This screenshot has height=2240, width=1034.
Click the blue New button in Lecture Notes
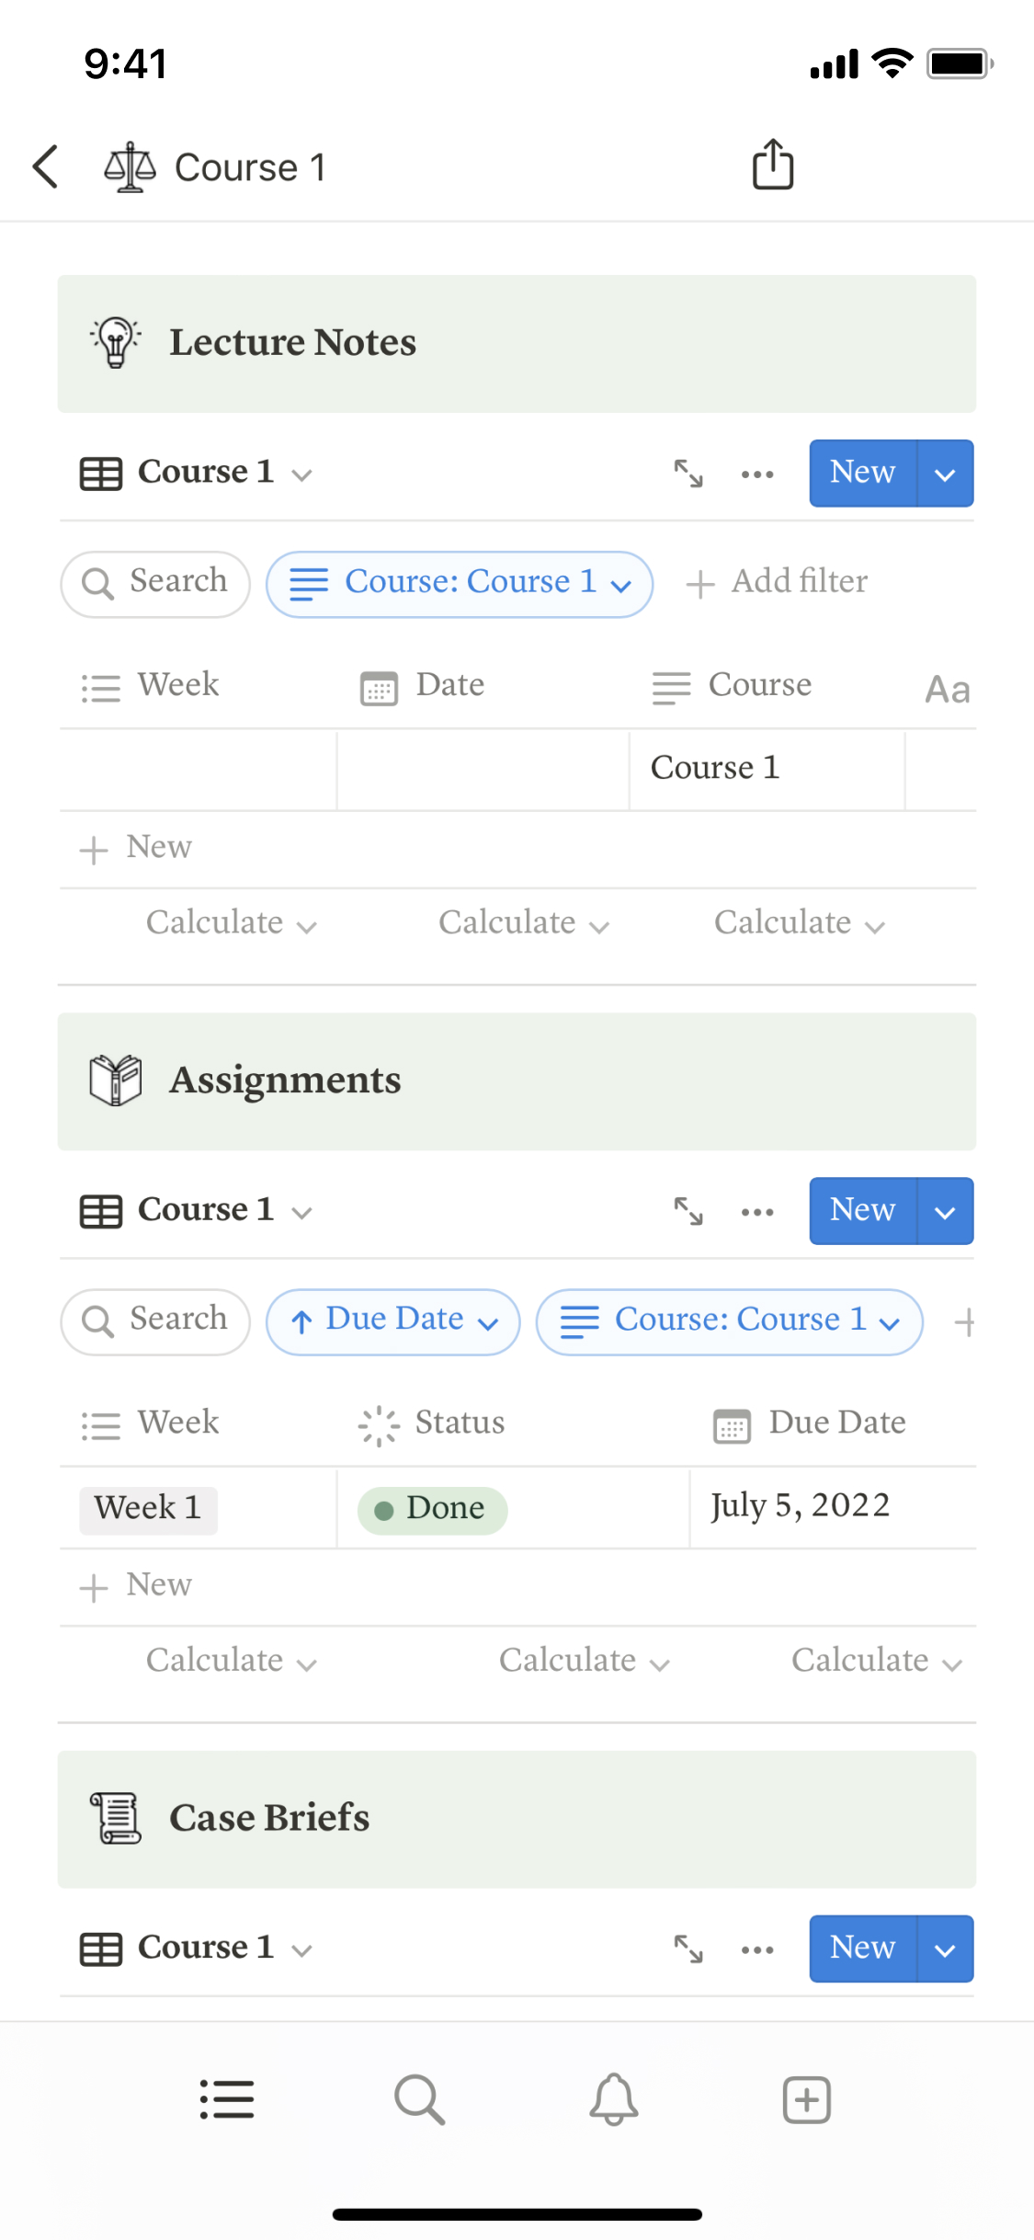pos(862,474)
